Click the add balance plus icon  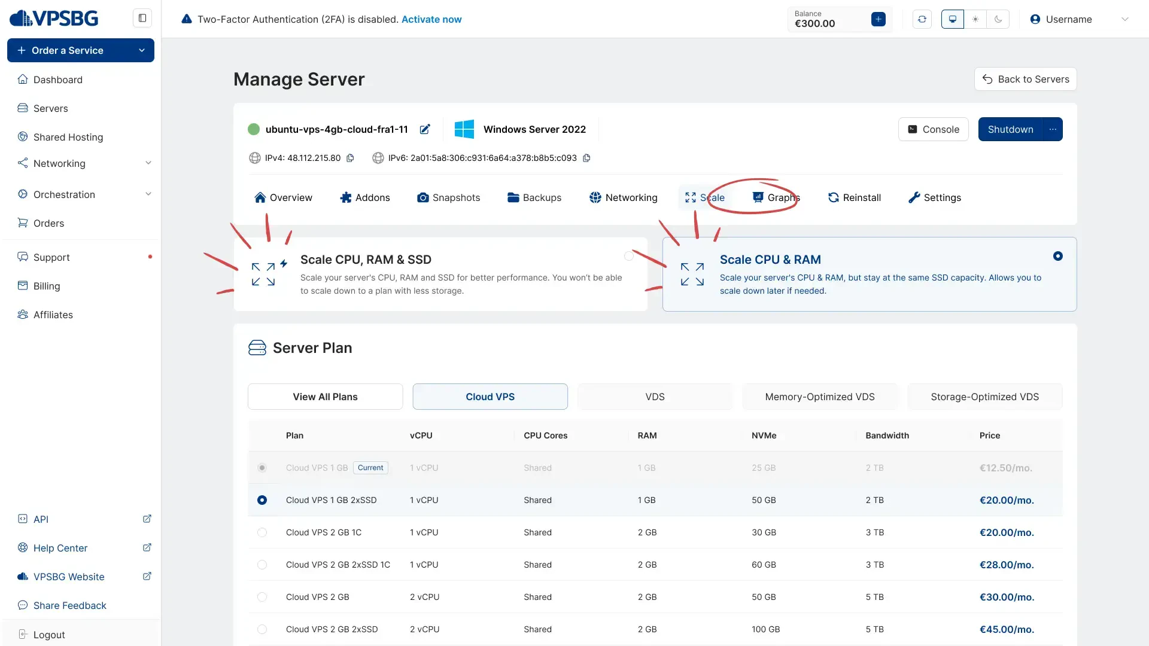(x=879, y=19)
